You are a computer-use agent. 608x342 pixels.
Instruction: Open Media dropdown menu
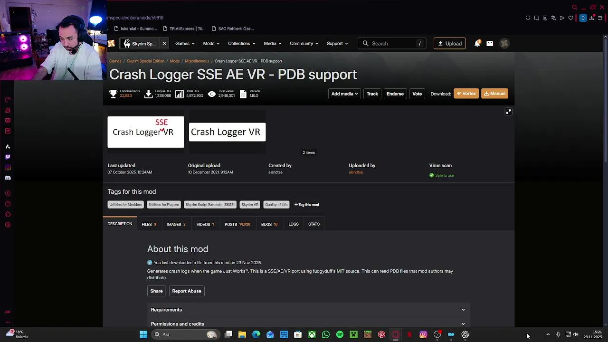click(273, 43)
